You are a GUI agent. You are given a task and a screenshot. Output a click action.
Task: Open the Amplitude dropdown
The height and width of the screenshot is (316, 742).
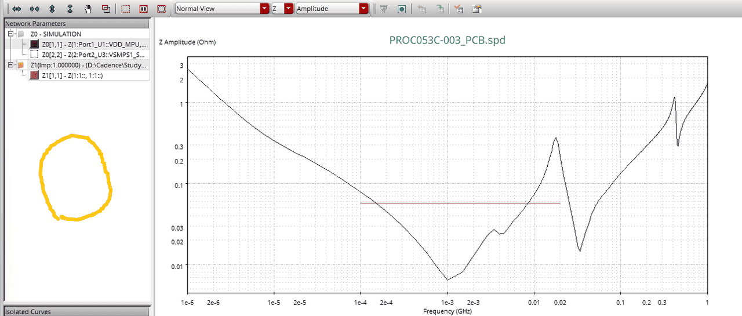363,9
